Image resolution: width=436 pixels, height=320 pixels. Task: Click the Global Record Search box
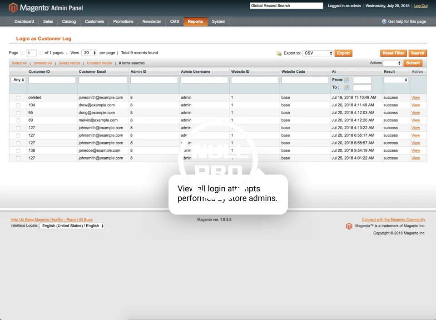click(286, 6)
